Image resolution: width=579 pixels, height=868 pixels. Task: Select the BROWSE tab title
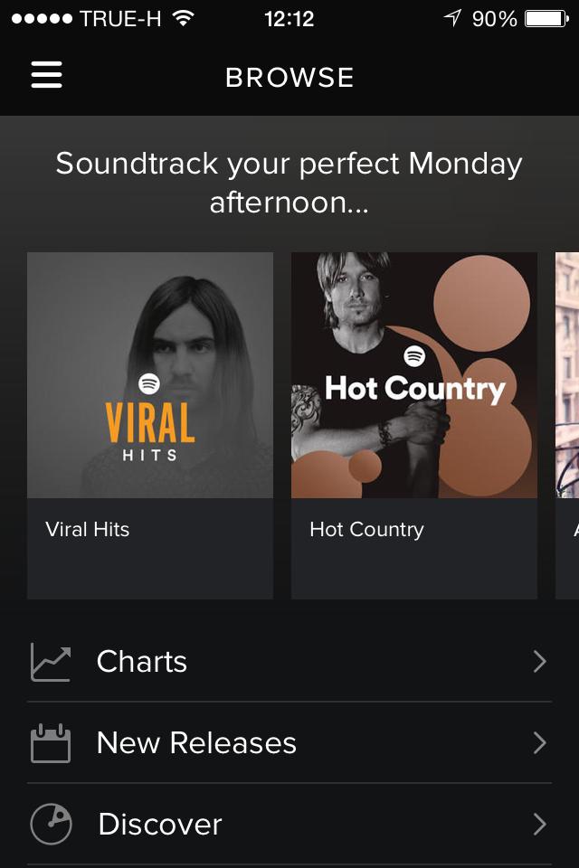pos(289,77)
